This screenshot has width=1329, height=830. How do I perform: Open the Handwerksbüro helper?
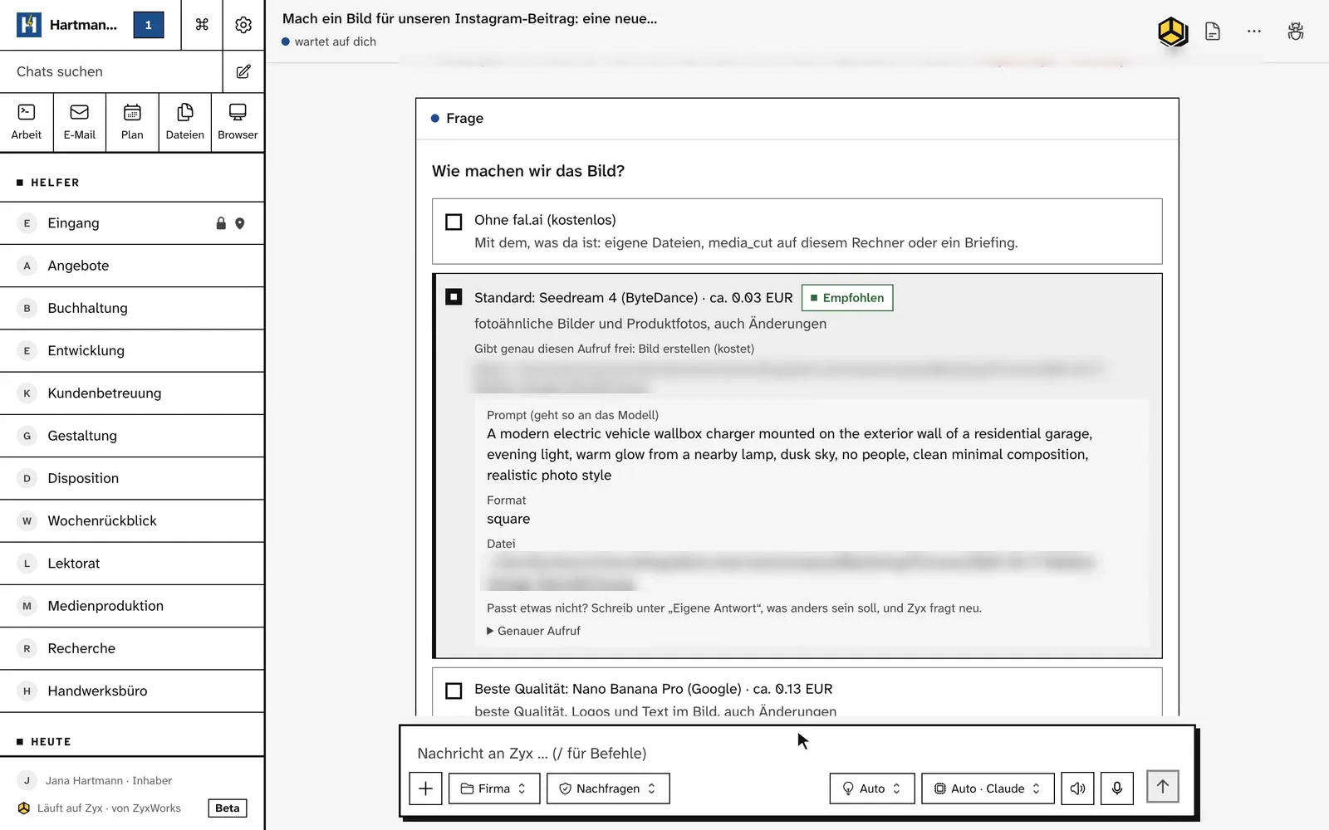click(x=132, y=691)
